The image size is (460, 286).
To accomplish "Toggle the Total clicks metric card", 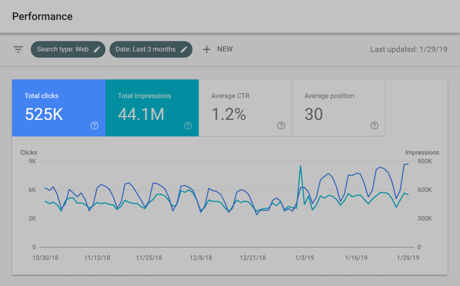I will click(x=58, y=108).
